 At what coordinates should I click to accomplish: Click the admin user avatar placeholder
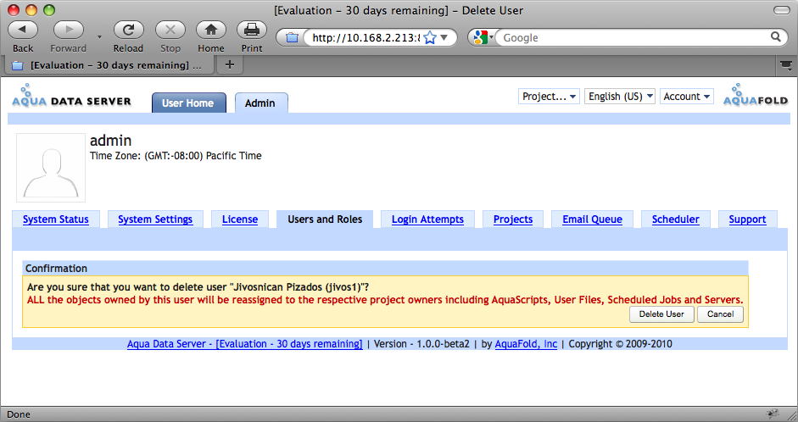pos(51,168)
